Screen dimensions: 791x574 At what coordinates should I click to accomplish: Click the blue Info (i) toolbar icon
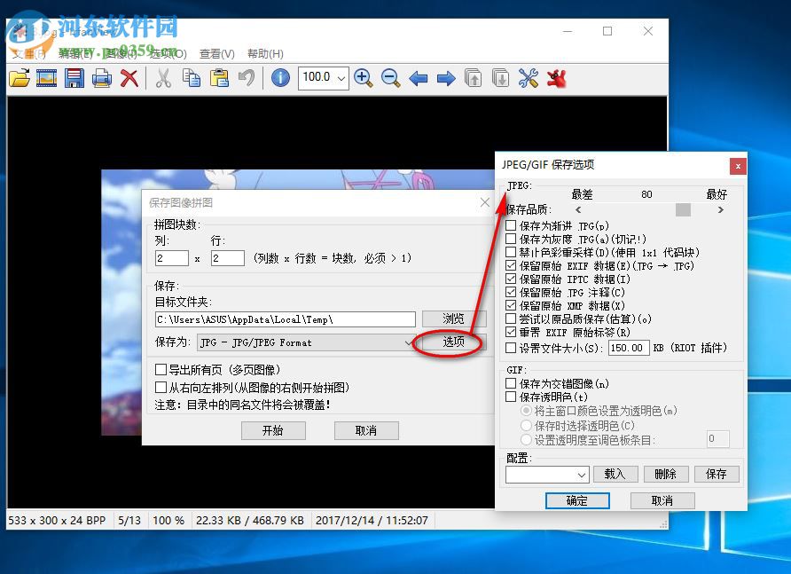coord(280,78)
